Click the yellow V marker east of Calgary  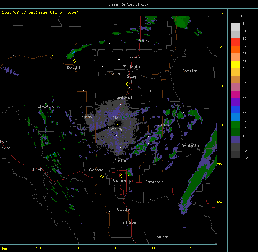pyautogui.click(x=128, y=174)
